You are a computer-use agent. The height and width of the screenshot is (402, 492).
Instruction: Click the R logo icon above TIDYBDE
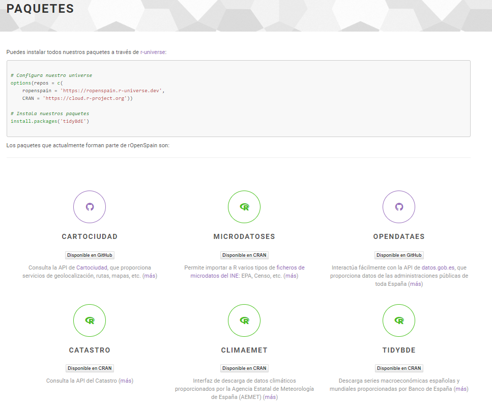tap(399, 320)
